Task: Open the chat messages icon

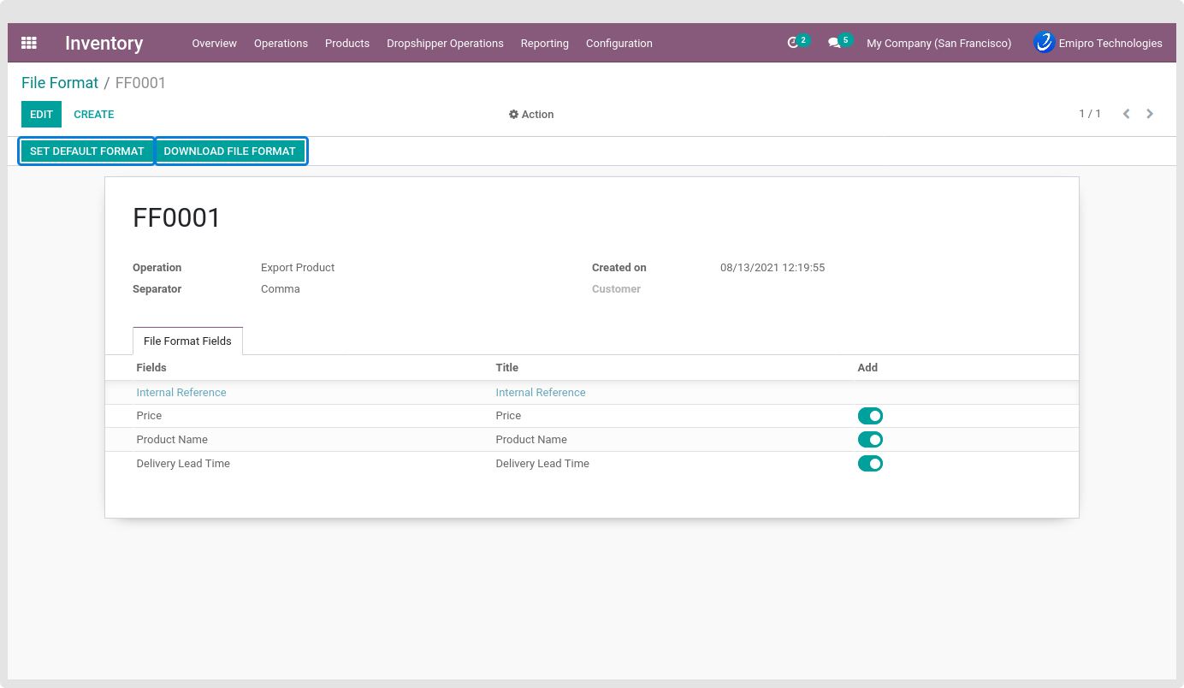Action: tap(834, 43)
